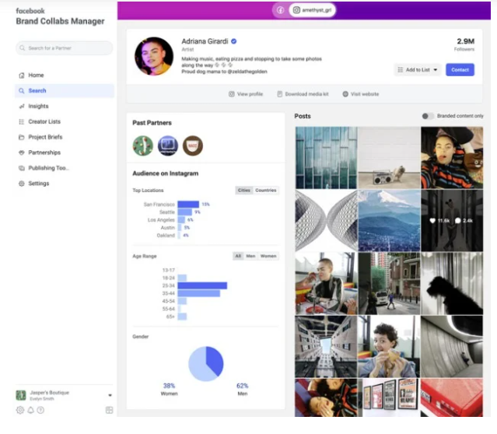Viewport: 497px width, 434px height.
Task: Open the street scene post thumbnail
Action: click(389, 283)
